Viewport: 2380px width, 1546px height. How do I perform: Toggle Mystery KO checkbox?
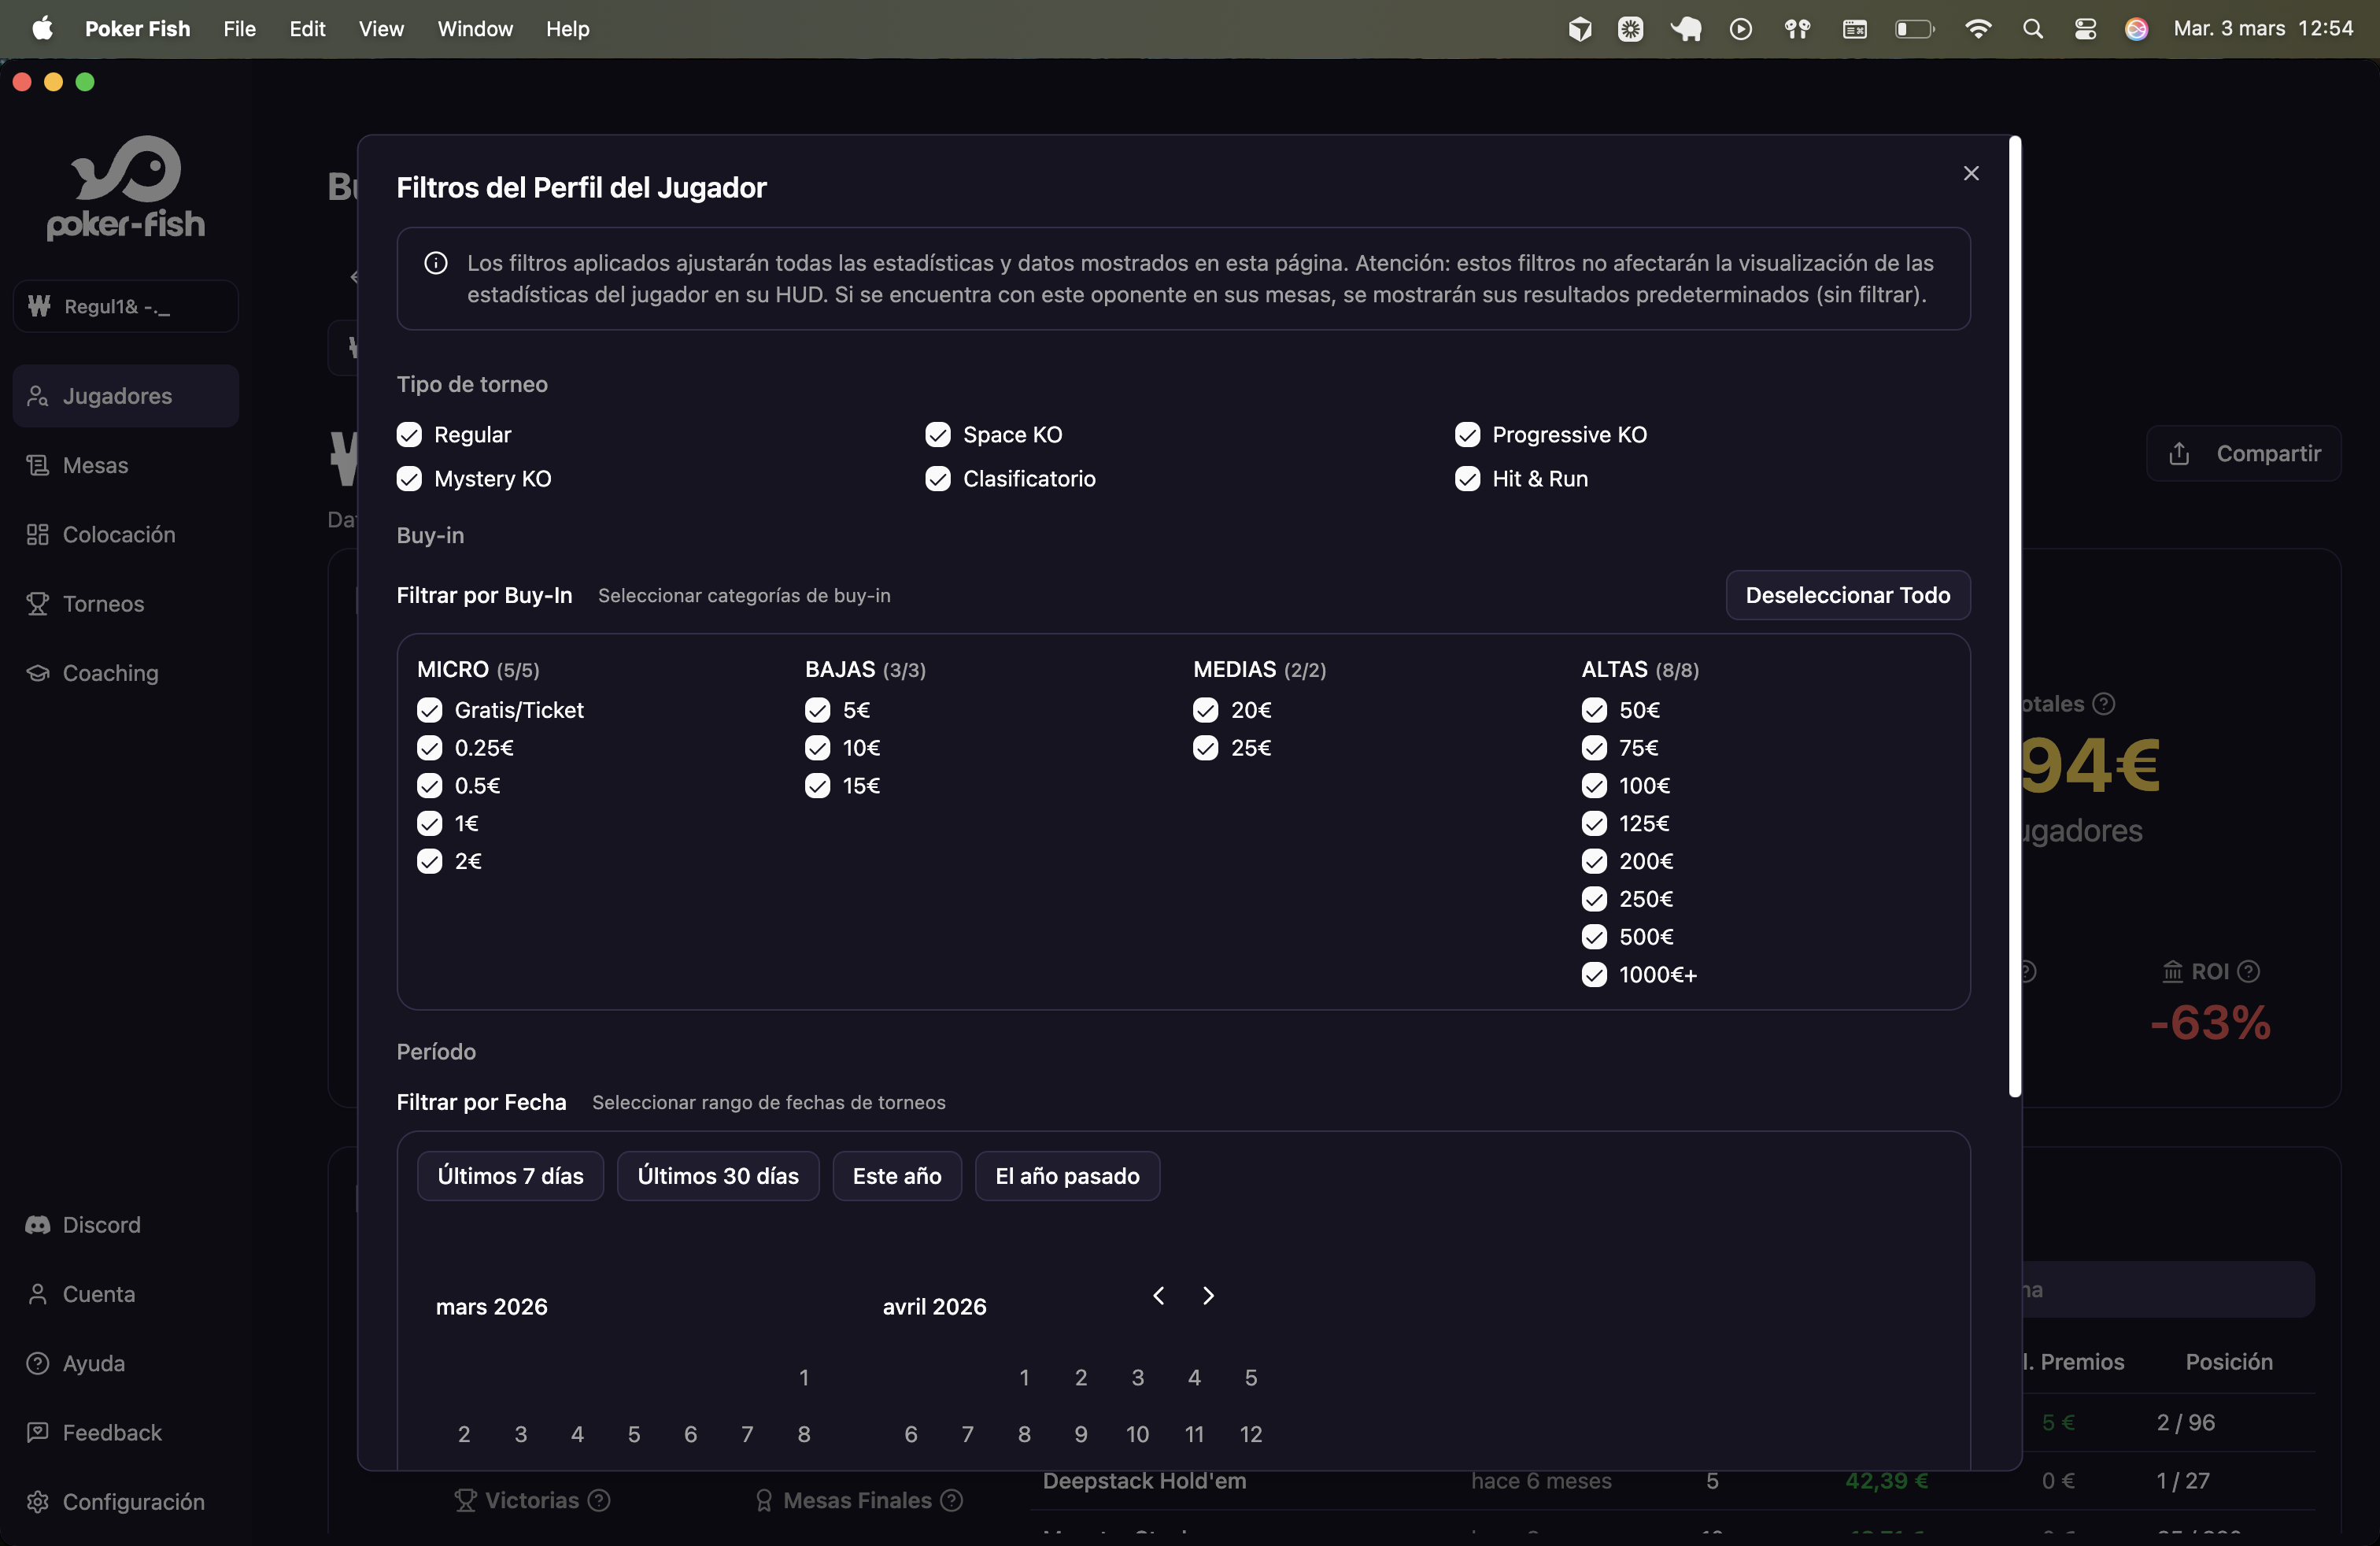point(409,479)
